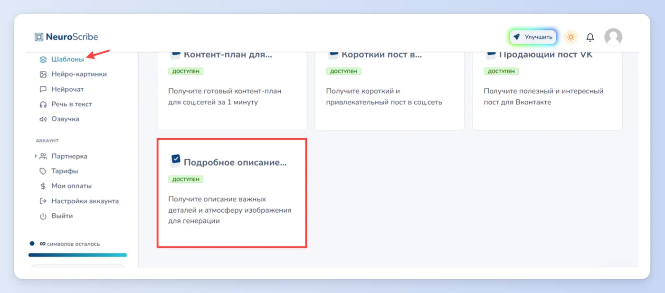Click the power icon for Выйти
The width and height of the screenshot is (665, 293).
[x=43, y=216]
